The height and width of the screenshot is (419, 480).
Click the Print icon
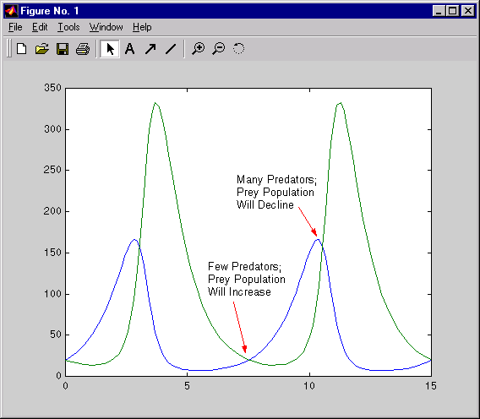83,49
